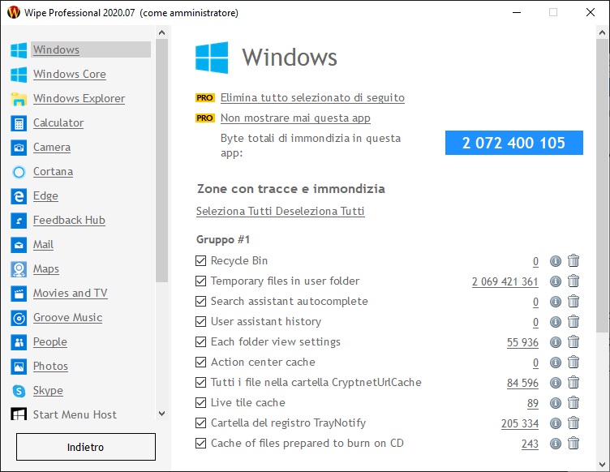
Task: Click the 89 size value for Live tile cache
Action: [x=533, y=403]
